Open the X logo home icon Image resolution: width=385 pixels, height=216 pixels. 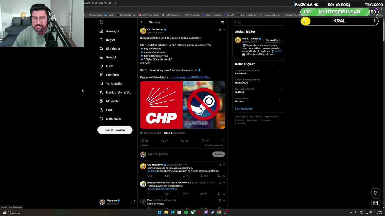pos(101,22)
